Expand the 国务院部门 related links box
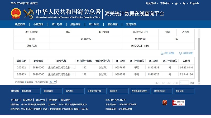 click(x=52, y=91)
